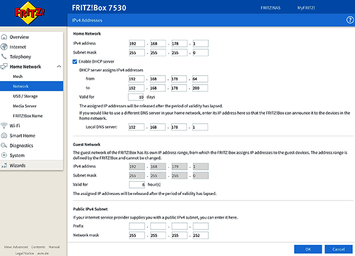355x256 pixels.
Task: Click the Prefix first octet field
Action: click(x=137, y=226)
